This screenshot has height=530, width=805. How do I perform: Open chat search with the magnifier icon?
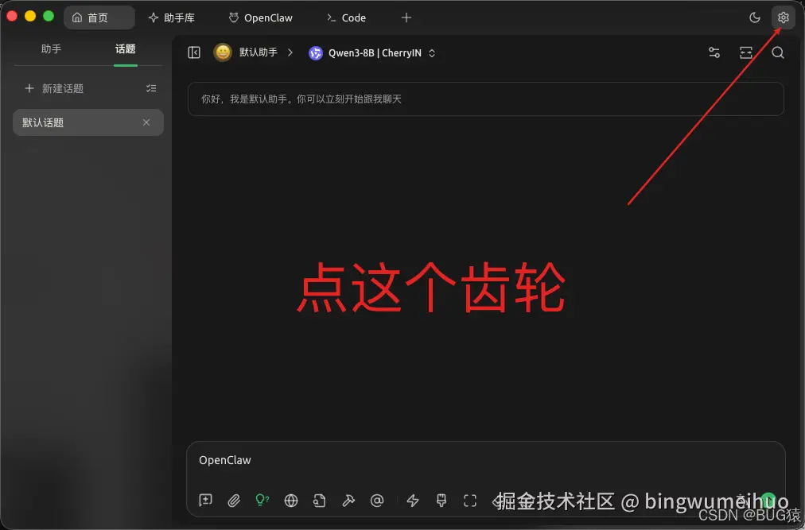pyautogui.click(x=777, y=52)
